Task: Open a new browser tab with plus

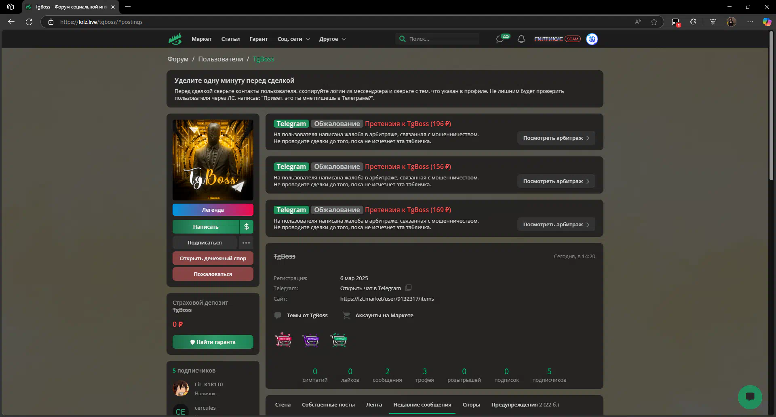Action: (x=128, y=7)
